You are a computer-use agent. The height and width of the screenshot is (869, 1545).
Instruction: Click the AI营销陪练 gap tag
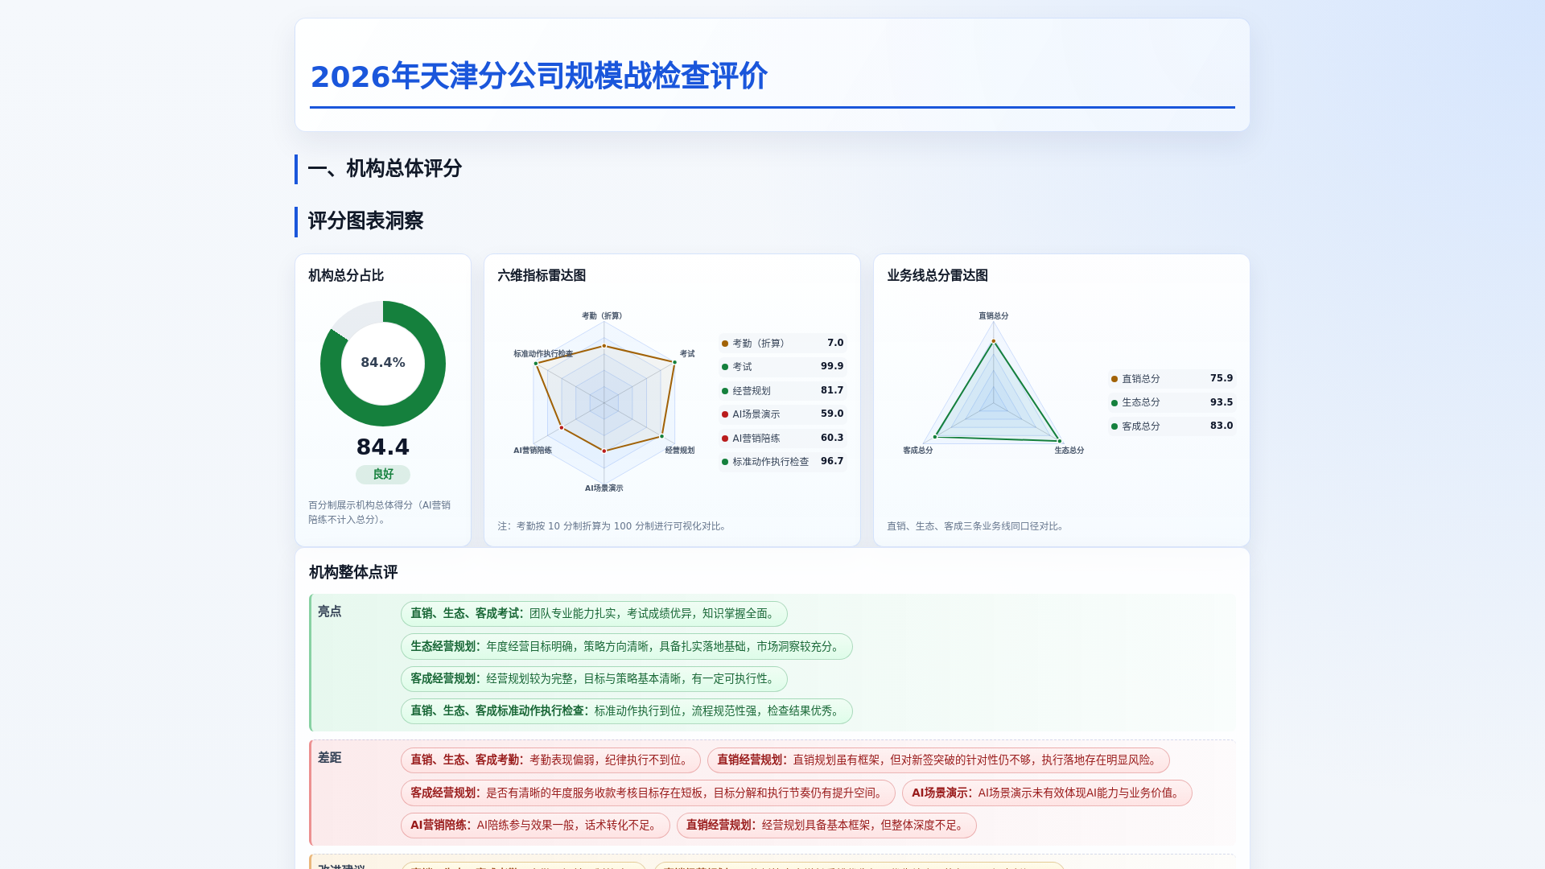[x=535, y=826]
